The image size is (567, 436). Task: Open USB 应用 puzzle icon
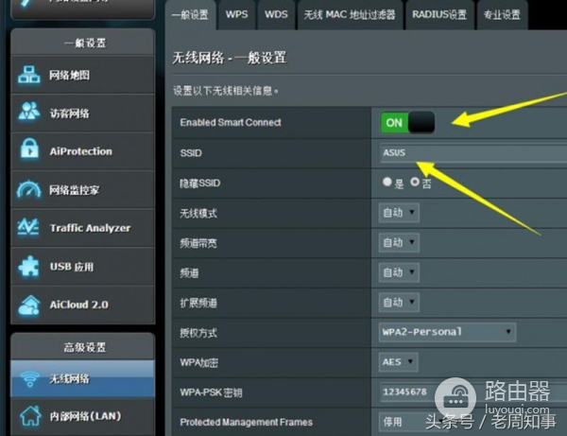coord(29,267)
